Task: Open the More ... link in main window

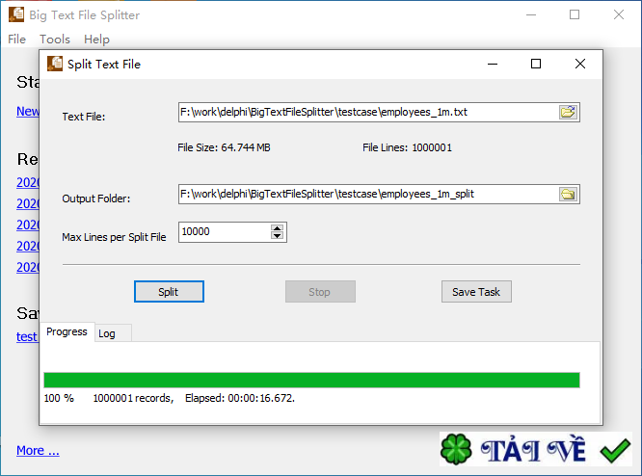Action: pos(38,450)
